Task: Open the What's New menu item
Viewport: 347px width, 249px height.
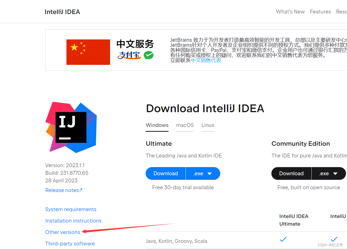Action: pyautogui.click(x=290, y=12)
